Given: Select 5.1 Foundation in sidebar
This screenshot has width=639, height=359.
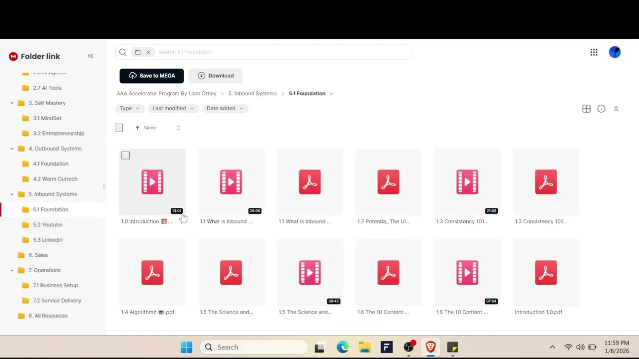Looking at the screenshot, I should tap(50, 209).
